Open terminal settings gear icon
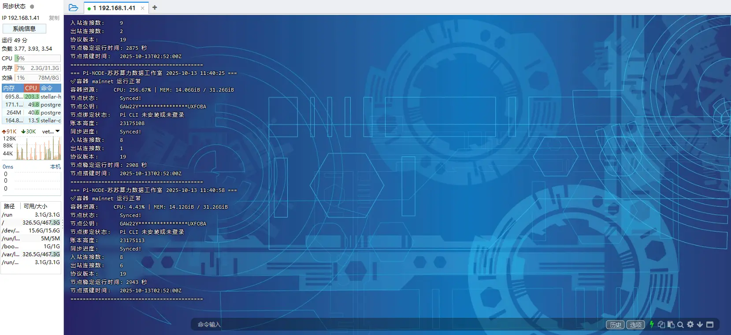 point(690,324)
